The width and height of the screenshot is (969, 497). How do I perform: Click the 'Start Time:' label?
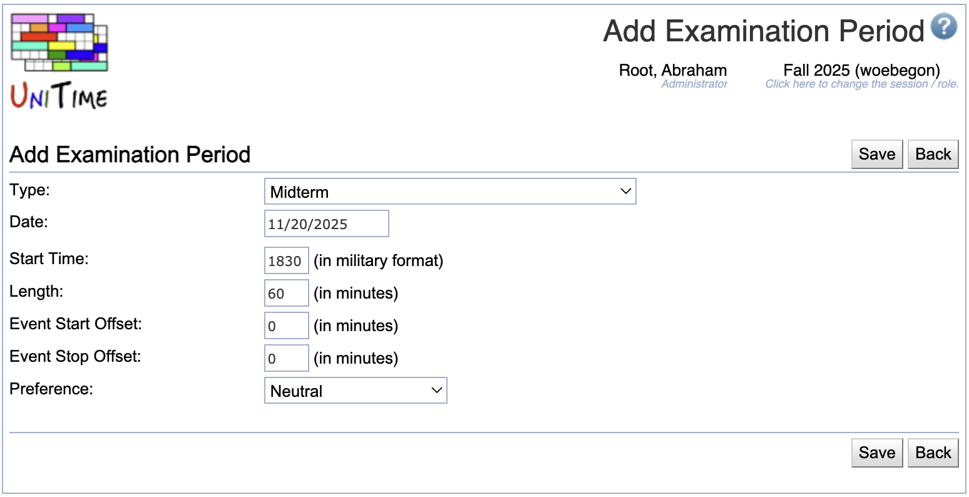49,259
